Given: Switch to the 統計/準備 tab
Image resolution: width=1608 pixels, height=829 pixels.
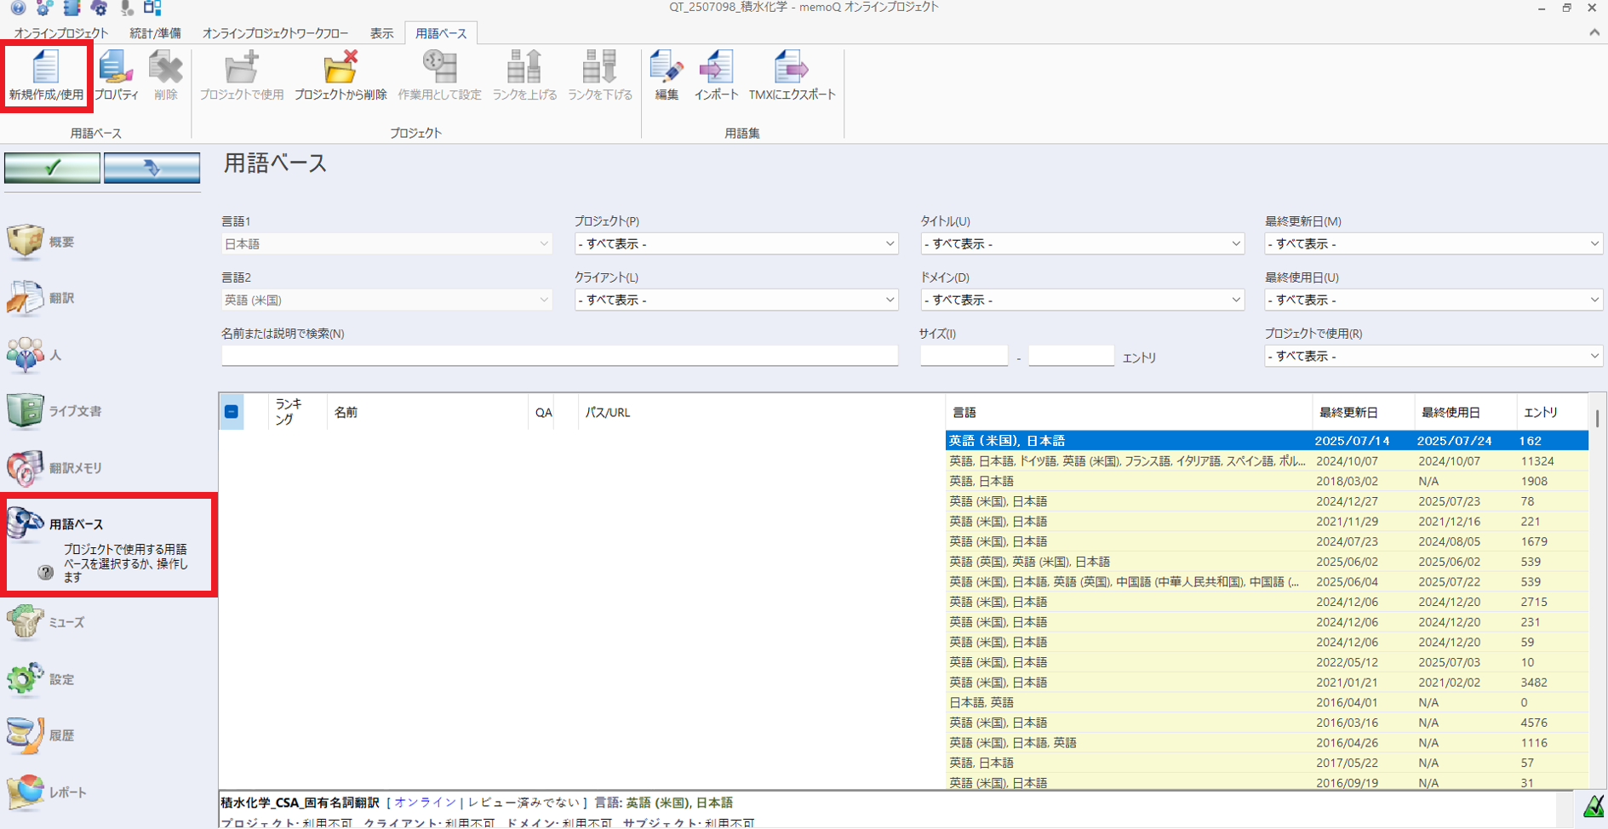Looking at the screenshot, I should [155, 33].
